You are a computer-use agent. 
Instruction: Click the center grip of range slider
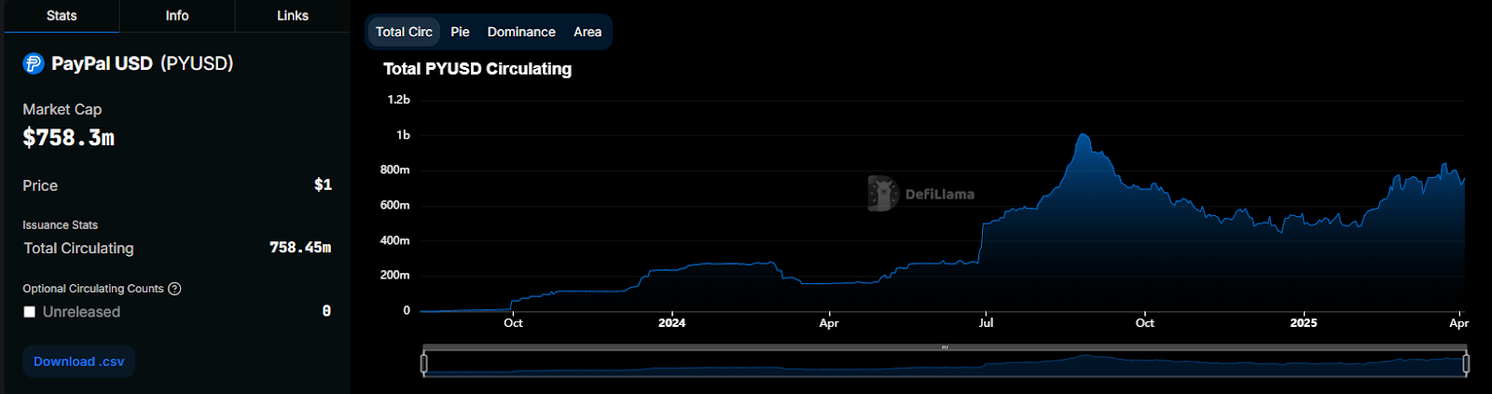click(945, 347)
